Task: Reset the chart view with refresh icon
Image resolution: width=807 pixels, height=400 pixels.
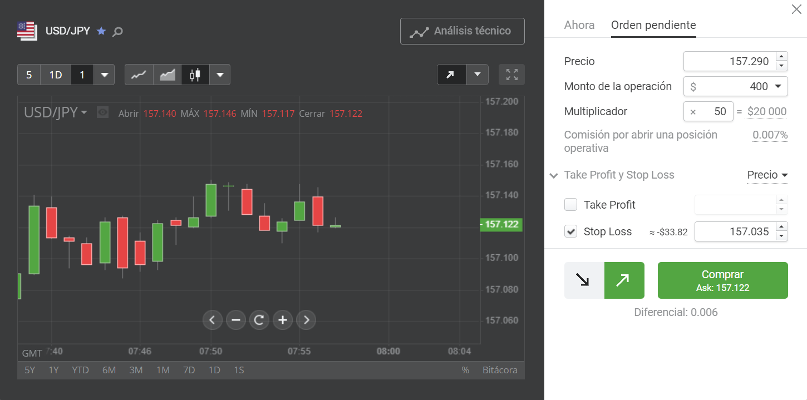Action: pos(259,320)
